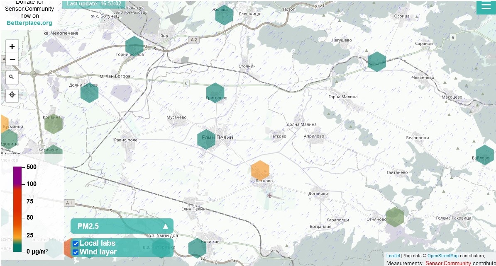
Task: Toggle the Local labs checkbox
Action: [x=76, y=244]
